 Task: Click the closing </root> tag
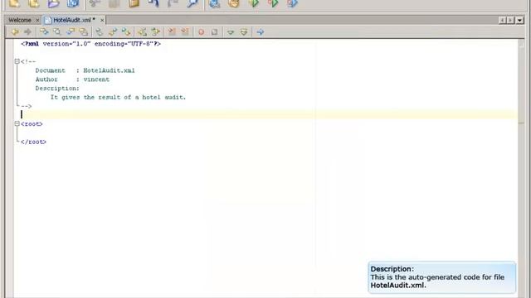point(33,142)
